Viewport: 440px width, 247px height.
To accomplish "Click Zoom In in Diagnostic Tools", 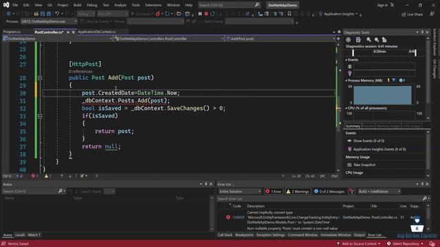I will click(x=368, y=40).
